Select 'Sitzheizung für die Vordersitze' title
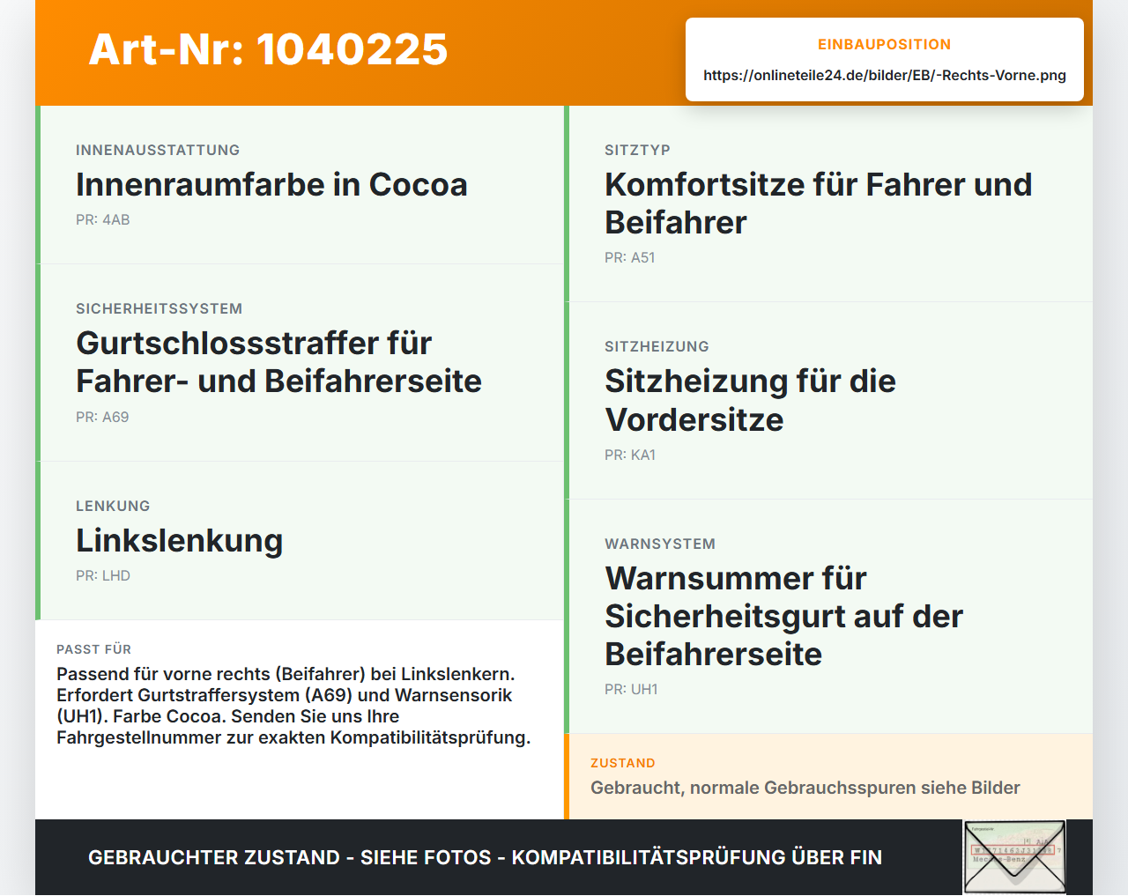Viewport: 1128px width, 896px height. coord(750,401)
